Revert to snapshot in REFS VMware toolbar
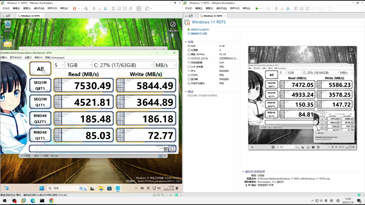The width and height of the screenshot is (365, 205). coord(282,9)
